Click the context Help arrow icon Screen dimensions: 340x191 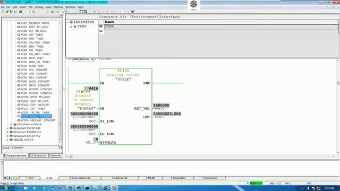pos(133,12)
